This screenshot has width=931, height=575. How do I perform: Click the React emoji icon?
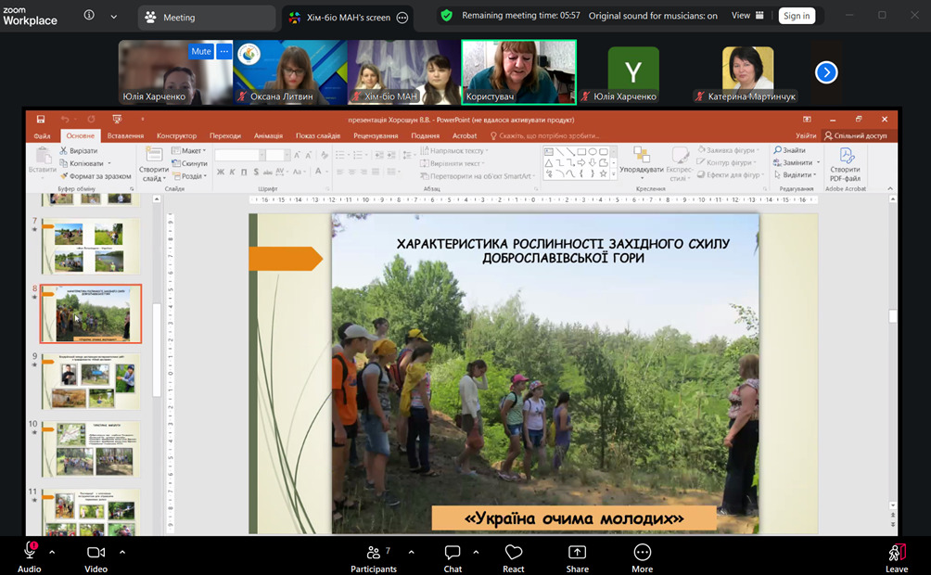[514, 553]
